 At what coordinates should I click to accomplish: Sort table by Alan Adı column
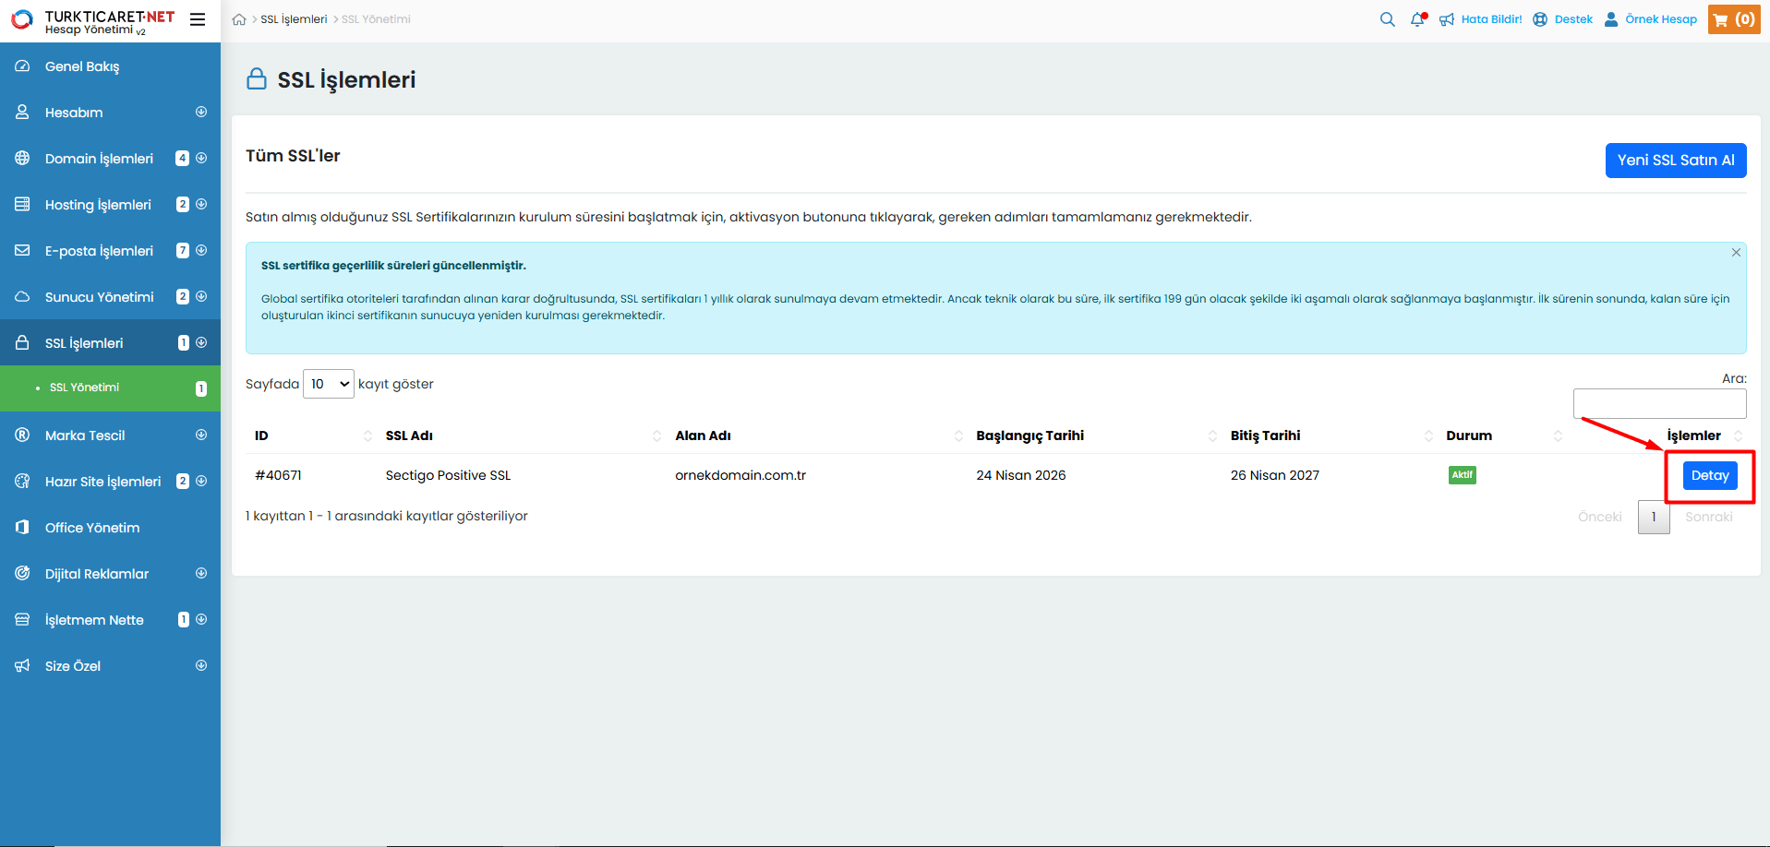pyautogui.click(x=816, y=435)
